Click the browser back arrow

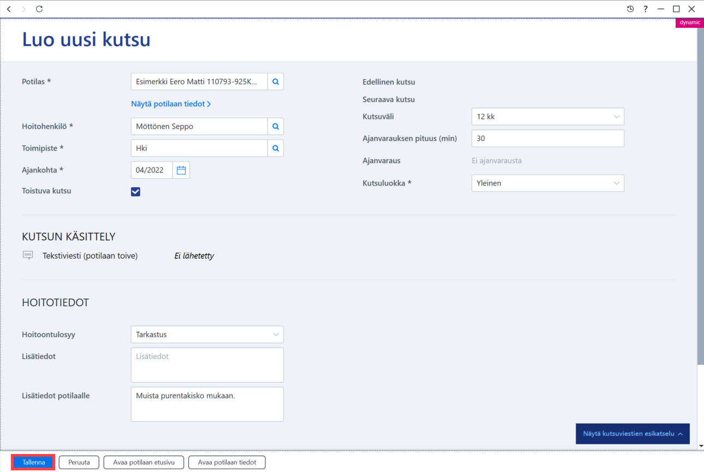9,9
